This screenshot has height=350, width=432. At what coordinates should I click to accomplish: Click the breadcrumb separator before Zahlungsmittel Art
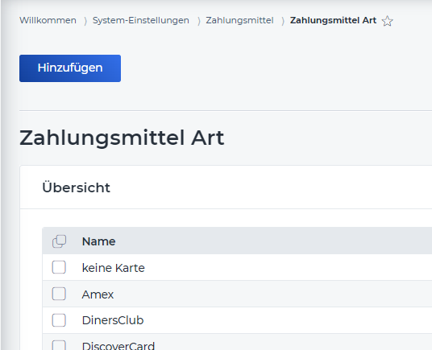coord(283,21)
